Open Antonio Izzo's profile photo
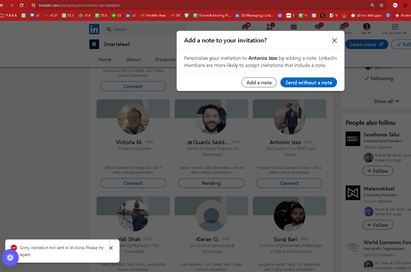Image resolution: width=411 pixels, height=272 pixels. pyautogui.click(x=289, y=119)
